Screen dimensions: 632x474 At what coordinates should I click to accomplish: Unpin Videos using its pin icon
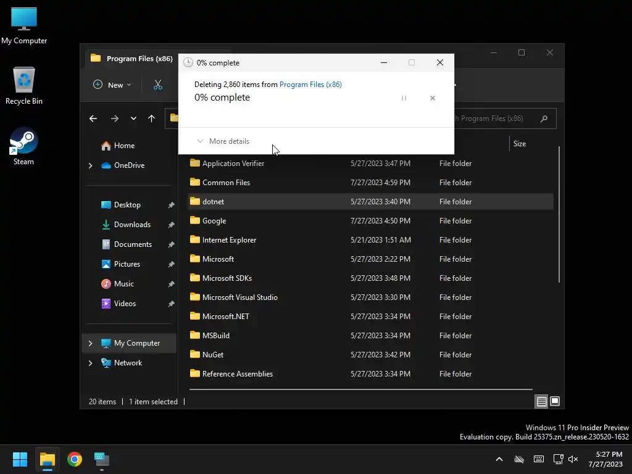172,304
